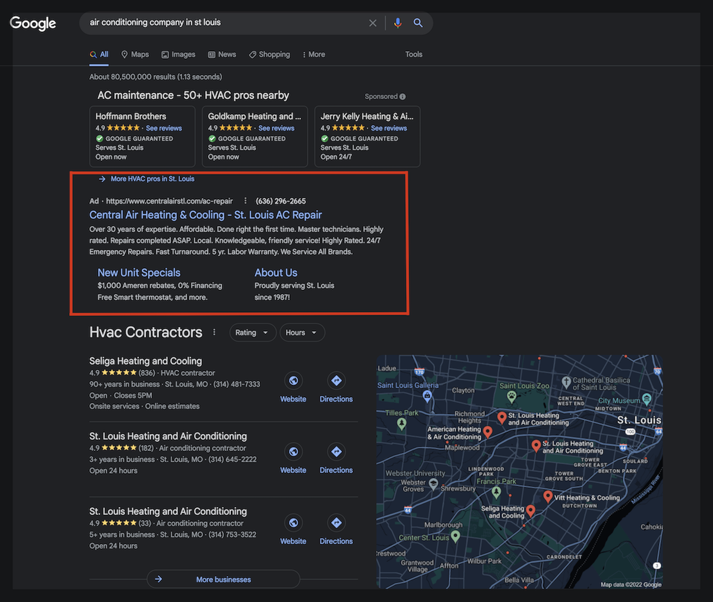This screenshot has height=602, width=713.
Task: Open the Hours filter dropdown
Action: point(302,333)
